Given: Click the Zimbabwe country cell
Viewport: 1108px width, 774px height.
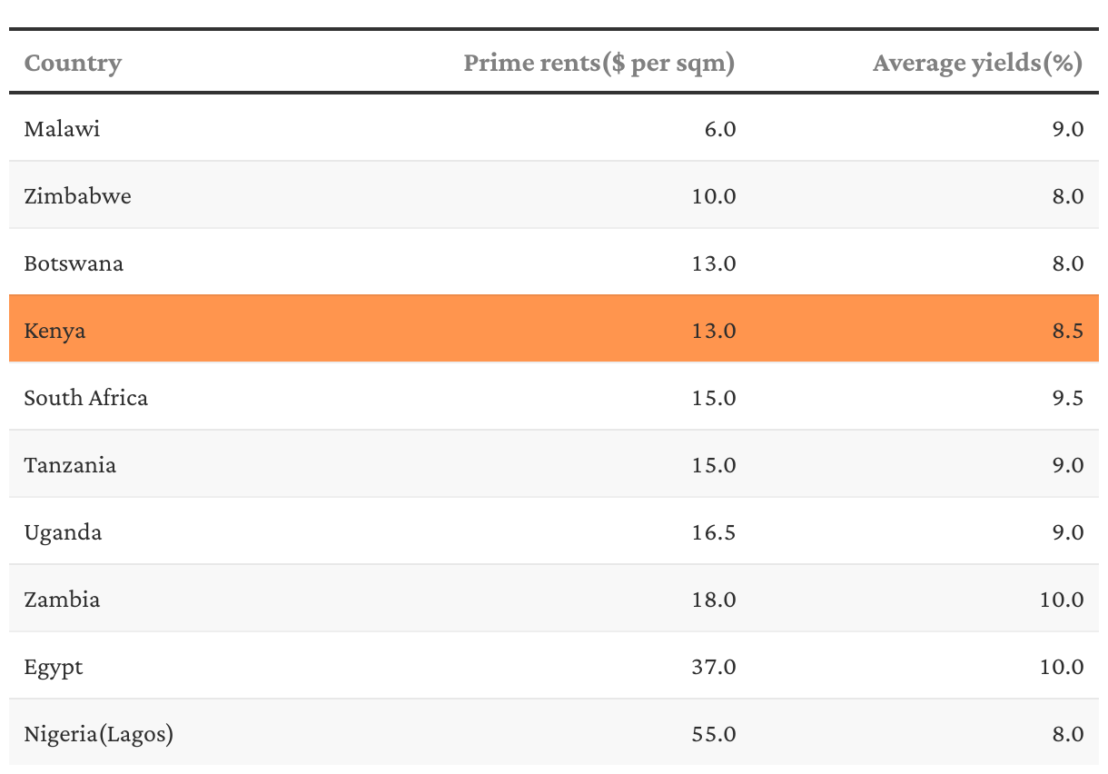Looking at the screenshot, I should click(77, 196).
